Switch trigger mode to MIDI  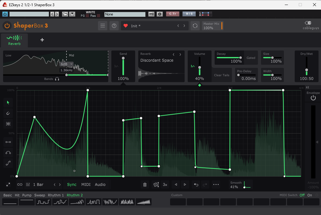coord(86,185)
